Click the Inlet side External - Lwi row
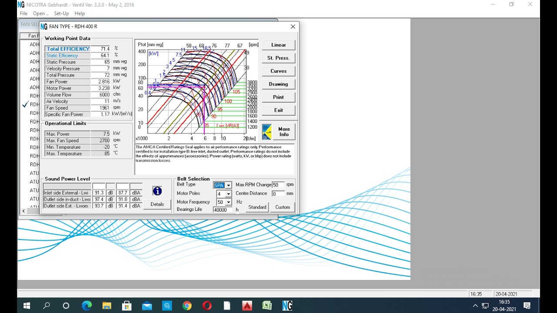Image resolution: width=557 pixels, height=313 pixels. coord(93,193)
